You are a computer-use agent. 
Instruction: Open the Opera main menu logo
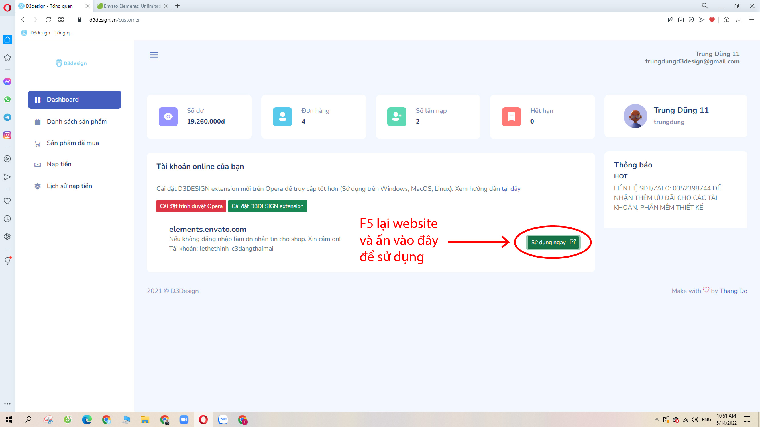(7, 7)
